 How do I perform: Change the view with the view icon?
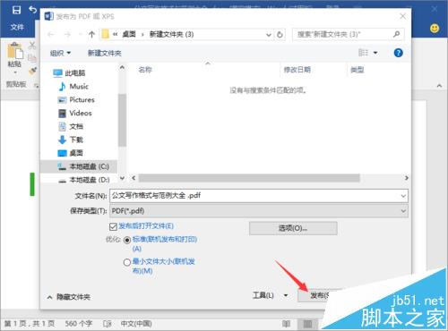[x=363, y=53]
